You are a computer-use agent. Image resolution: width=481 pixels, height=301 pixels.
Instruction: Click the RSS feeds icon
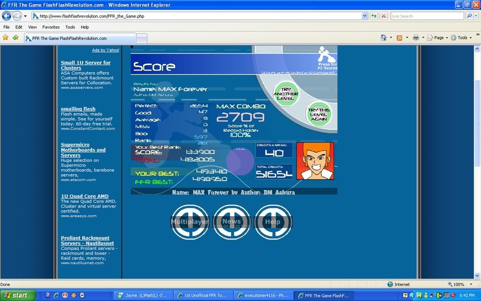coord(399,38)
